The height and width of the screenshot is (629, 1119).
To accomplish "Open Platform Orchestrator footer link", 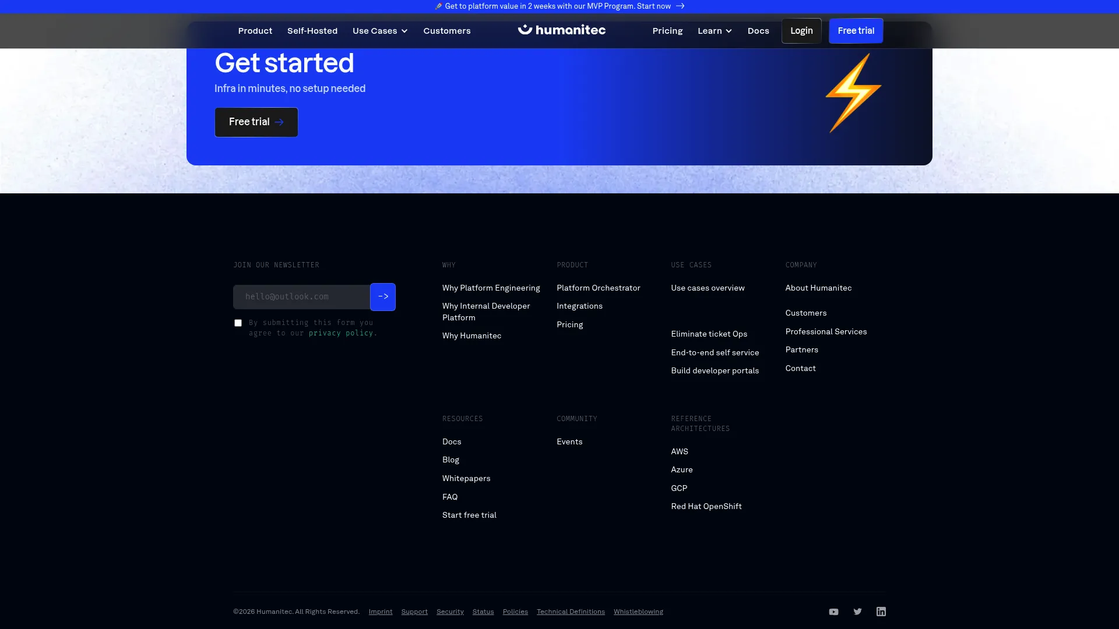I will coord(599,288).
